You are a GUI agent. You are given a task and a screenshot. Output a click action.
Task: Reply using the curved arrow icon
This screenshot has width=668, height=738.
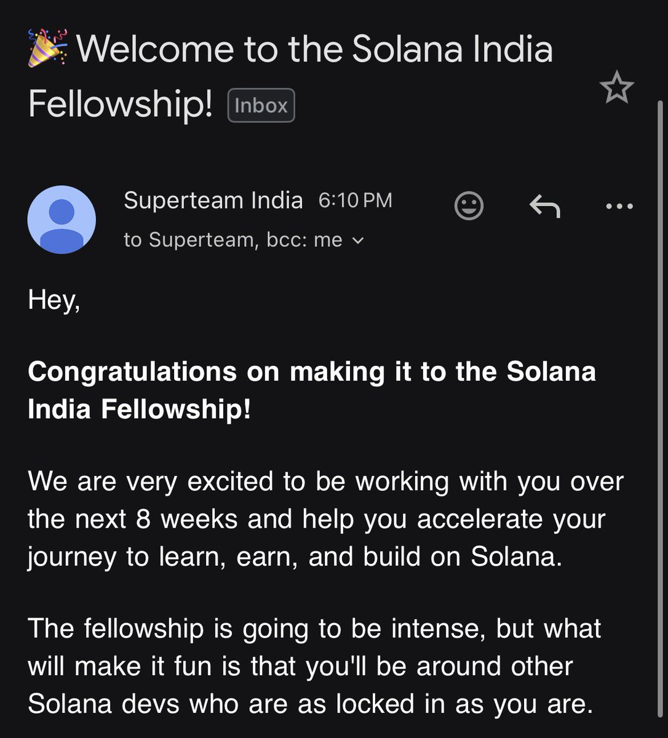click(x=545, y=207)
